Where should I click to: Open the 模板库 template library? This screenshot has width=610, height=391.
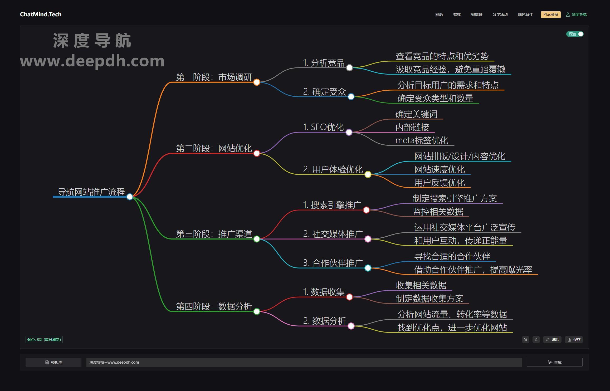click(x=53, y=362)
